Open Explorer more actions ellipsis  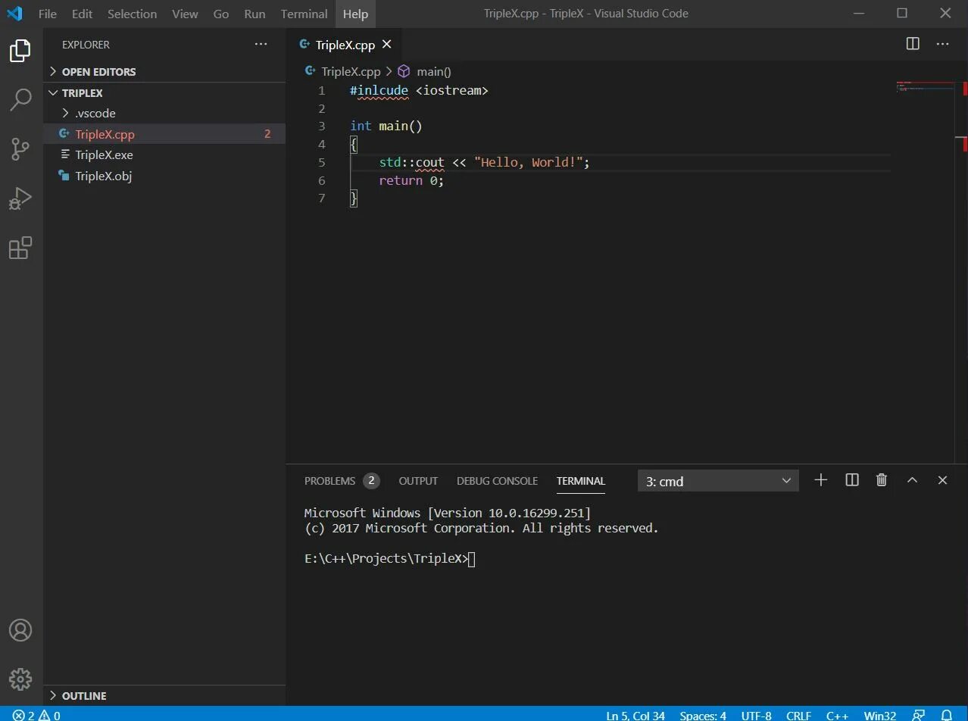coord(261,45)
